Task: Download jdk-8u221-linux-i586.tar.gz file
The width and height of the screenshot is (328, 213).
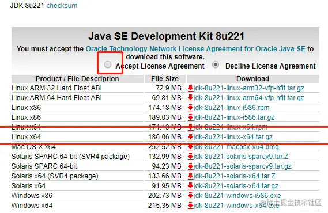Action: (234, 117)
